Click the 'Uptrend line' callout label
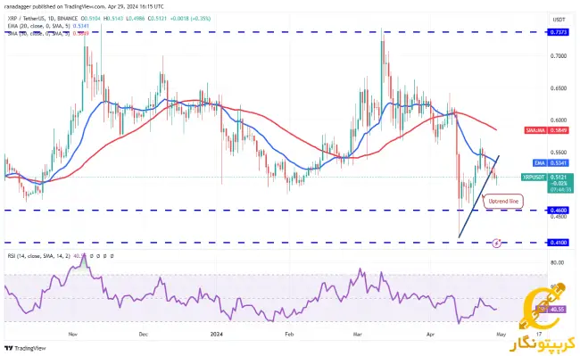This screenshot has width=580, height=356. point(503,202)
